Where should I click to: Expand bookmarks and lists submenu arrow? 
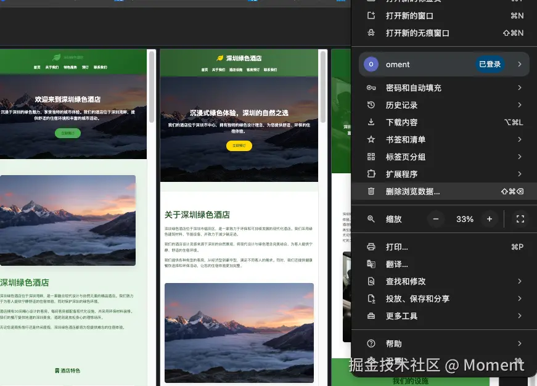520,139
